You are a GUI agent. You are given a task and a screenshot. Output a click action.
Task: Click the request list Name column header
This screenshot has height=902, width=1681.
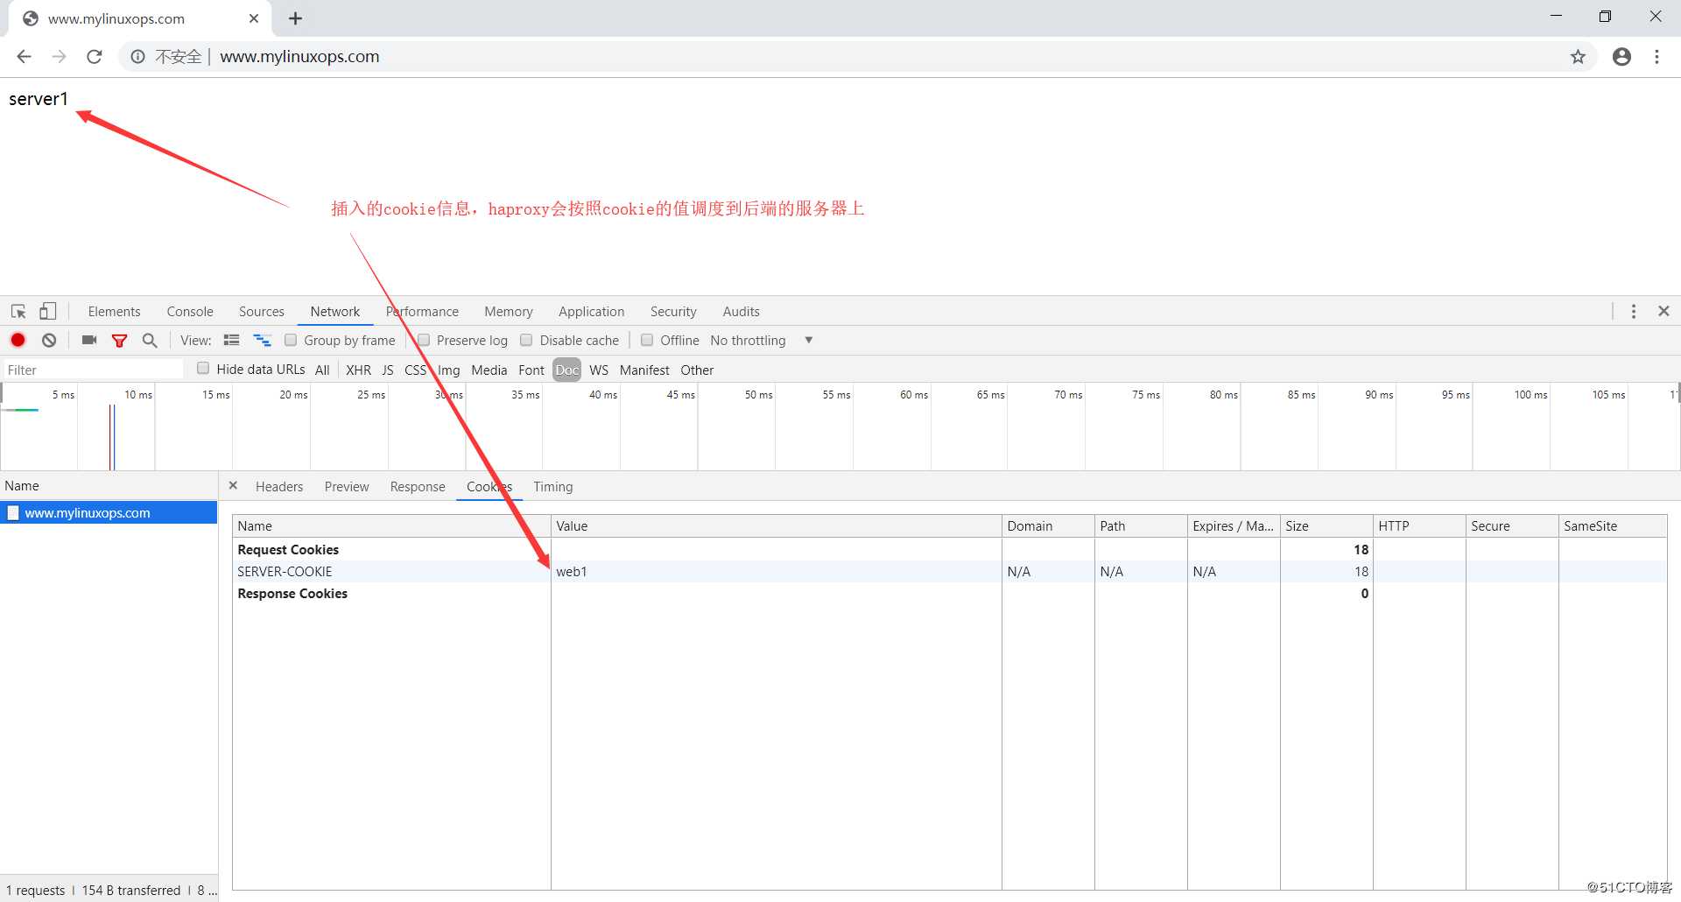tap(109, 486)
